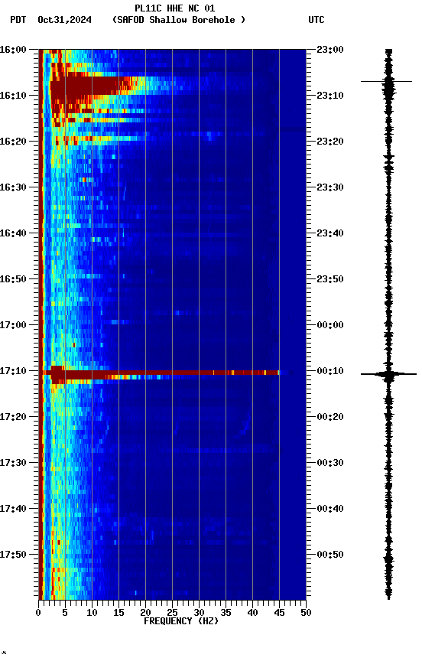
Task: Click the 23:00 UTC time label
Action: 330,50
